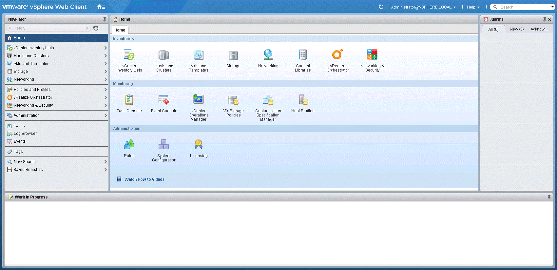This screenshot has width=557, height=270.
Task: Pin the Navigator panel
Action: (105, 19)
